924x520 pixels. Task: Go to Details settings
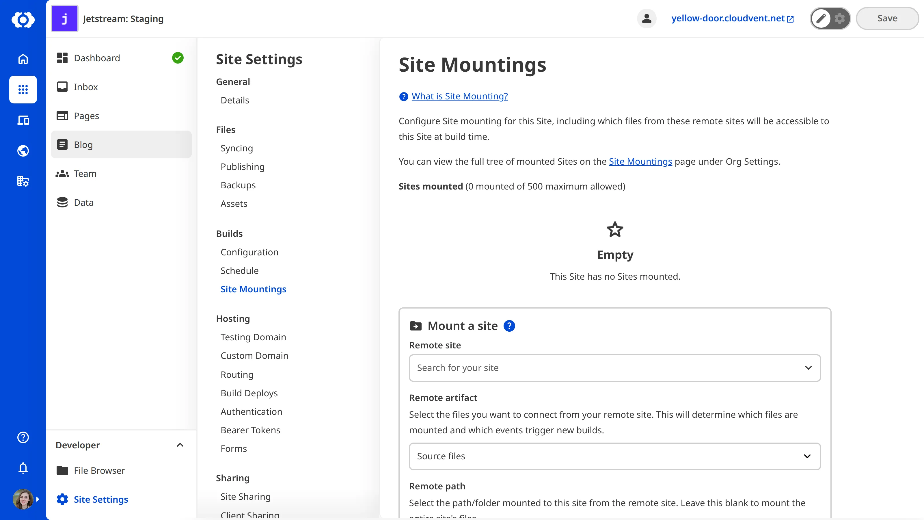coord(234,100)
